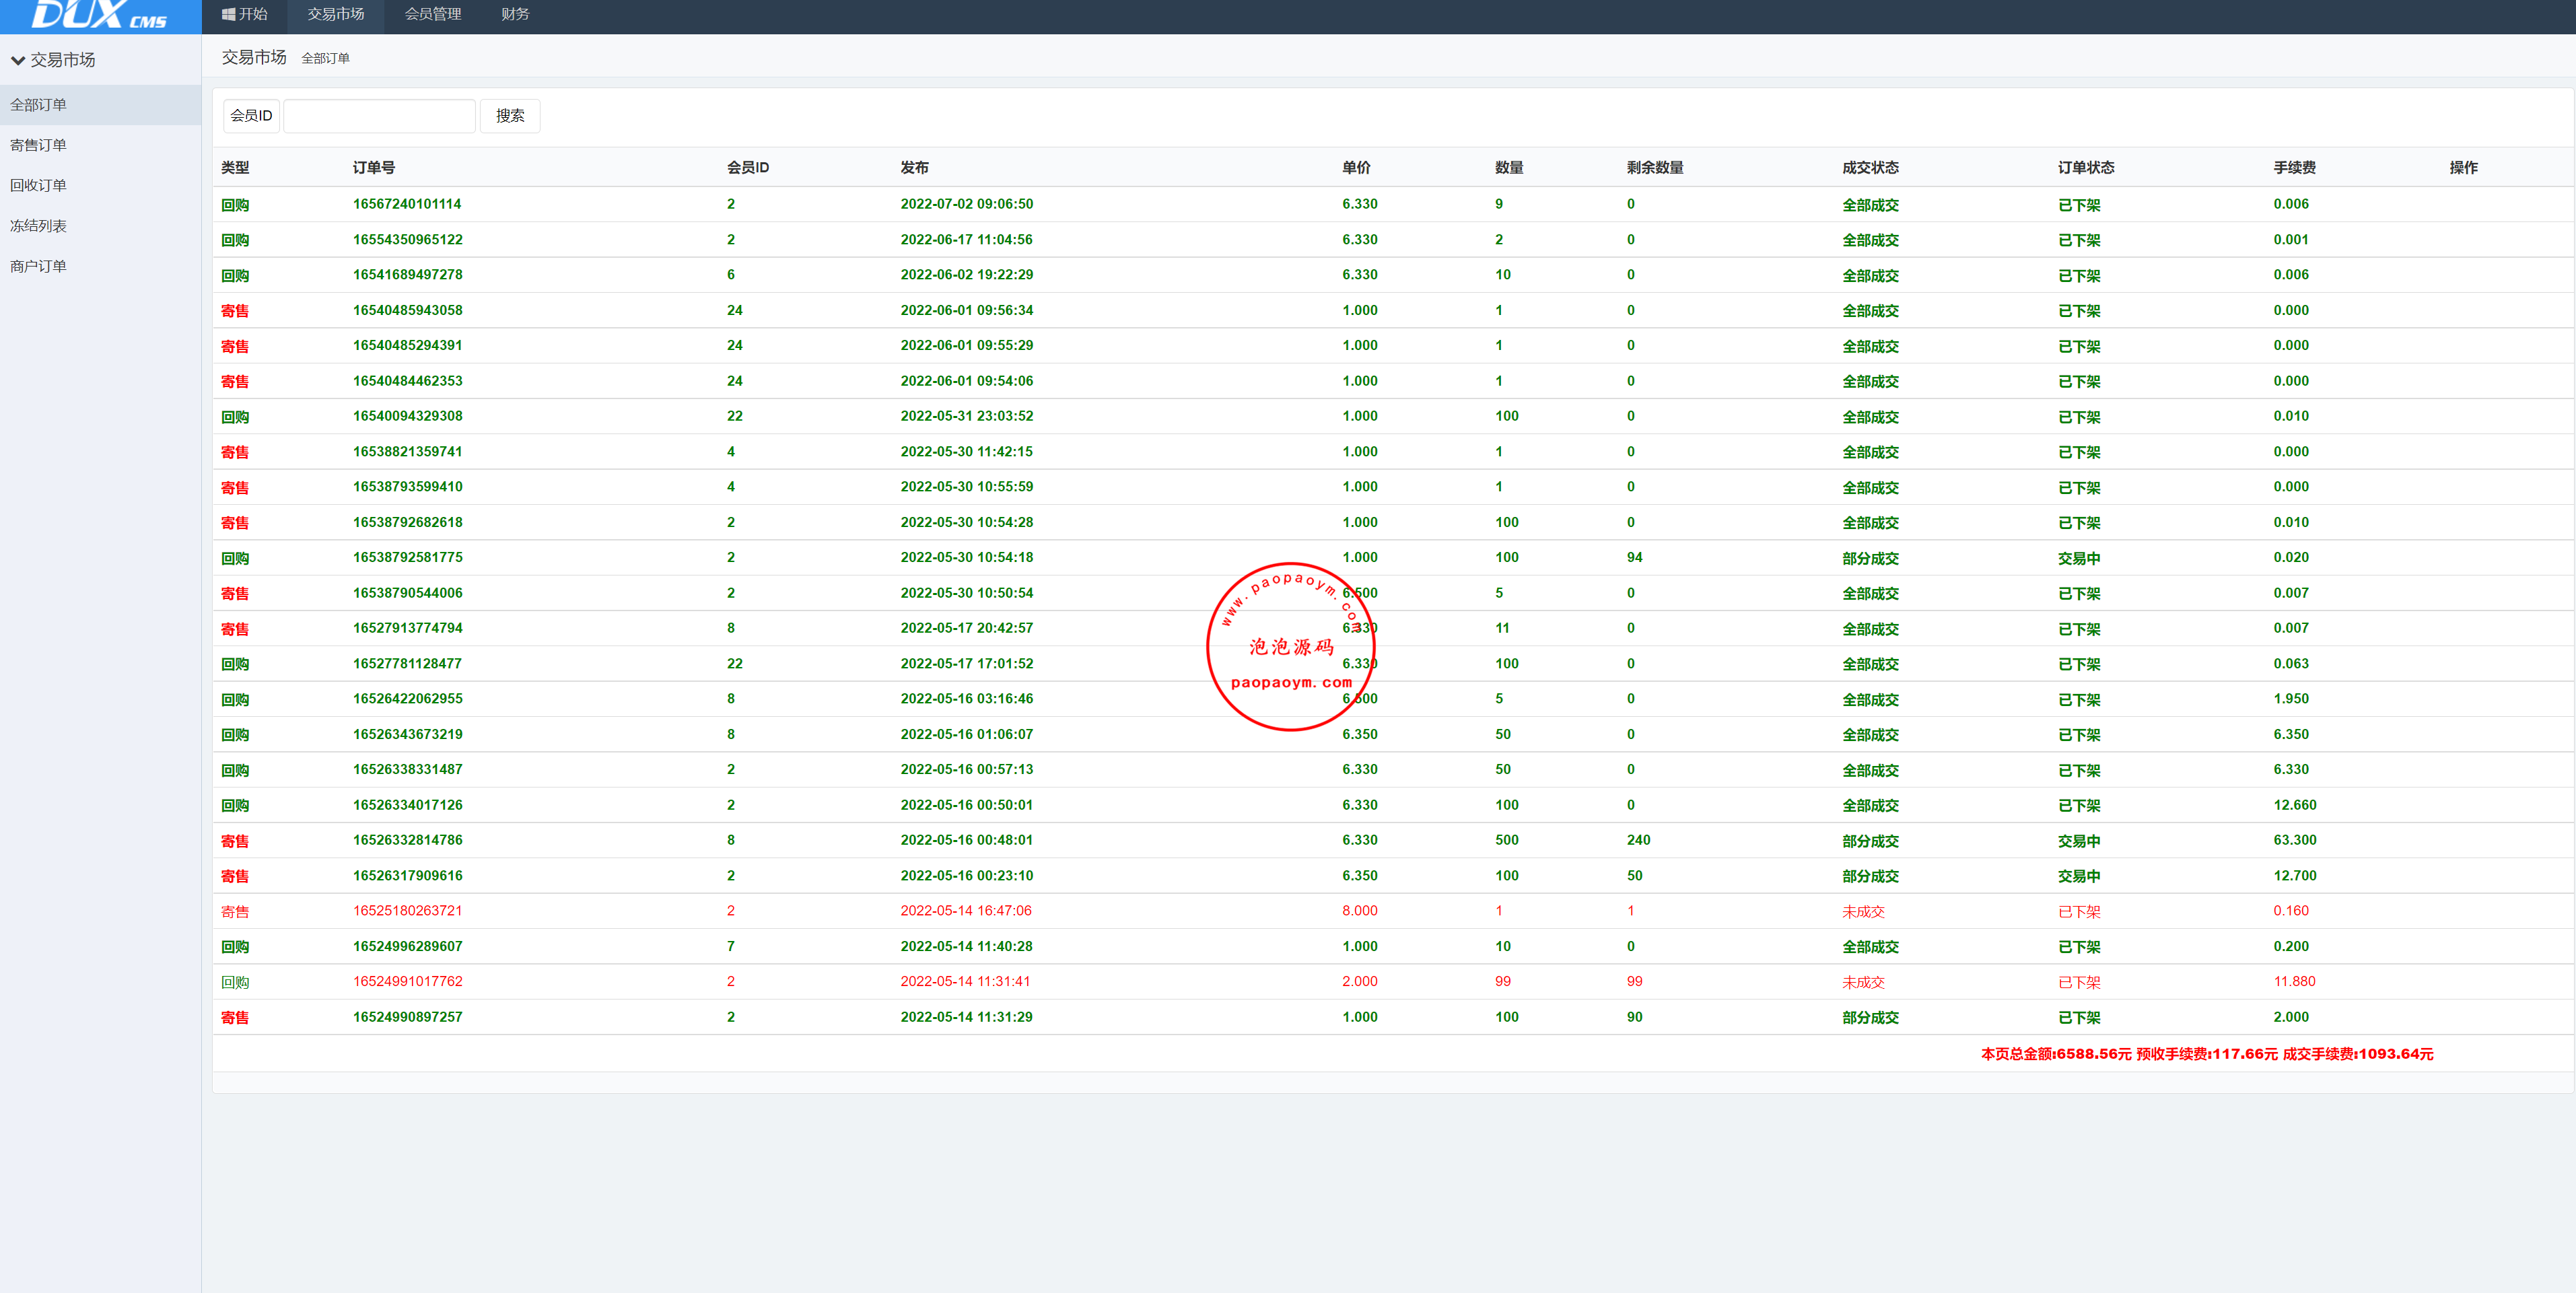Click the 交易中 status for order 16538792581775
Viewport: 2576px width, 1293px height.
click(2078, 558)
